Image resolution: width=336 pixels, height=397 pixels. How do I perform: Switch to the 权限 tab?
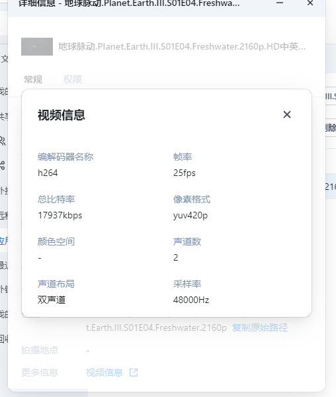coord(73,79)
